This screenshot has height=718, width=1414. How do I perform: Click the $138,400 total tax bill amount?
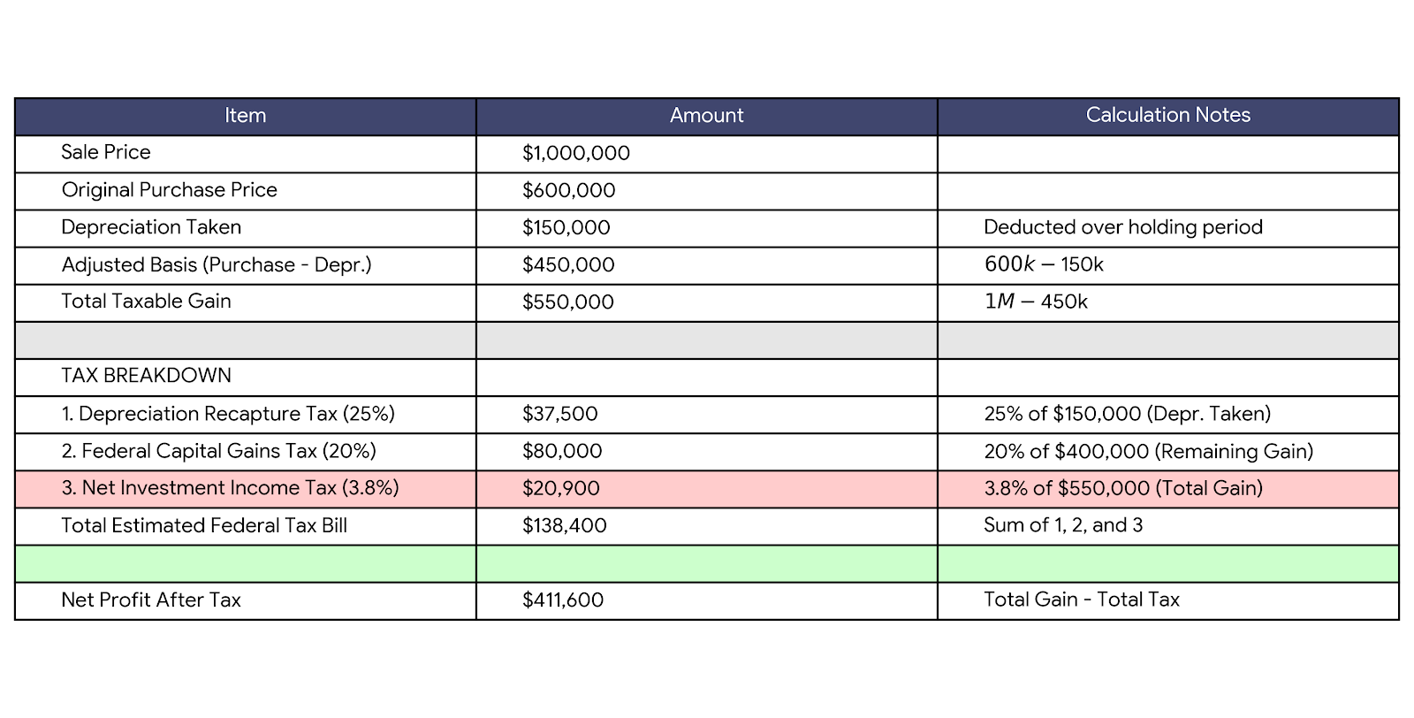point(565,526)
